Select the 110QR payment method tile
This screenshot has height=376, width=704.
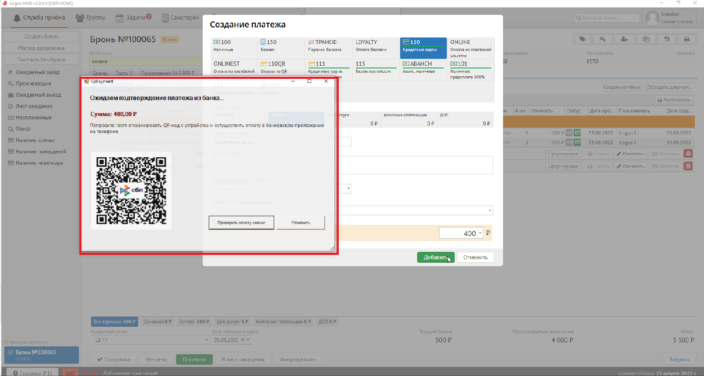coord(282,67)
